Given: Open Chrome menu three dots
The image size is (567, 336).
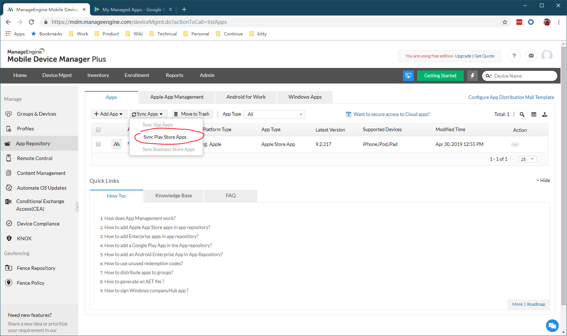Looking at the screenshot, I should (559, 22).
